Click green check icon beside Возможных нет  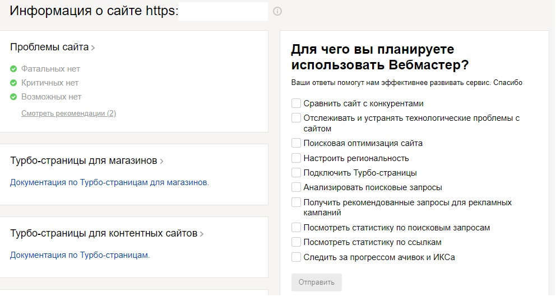pyautogui.click(x=14, y=97)
